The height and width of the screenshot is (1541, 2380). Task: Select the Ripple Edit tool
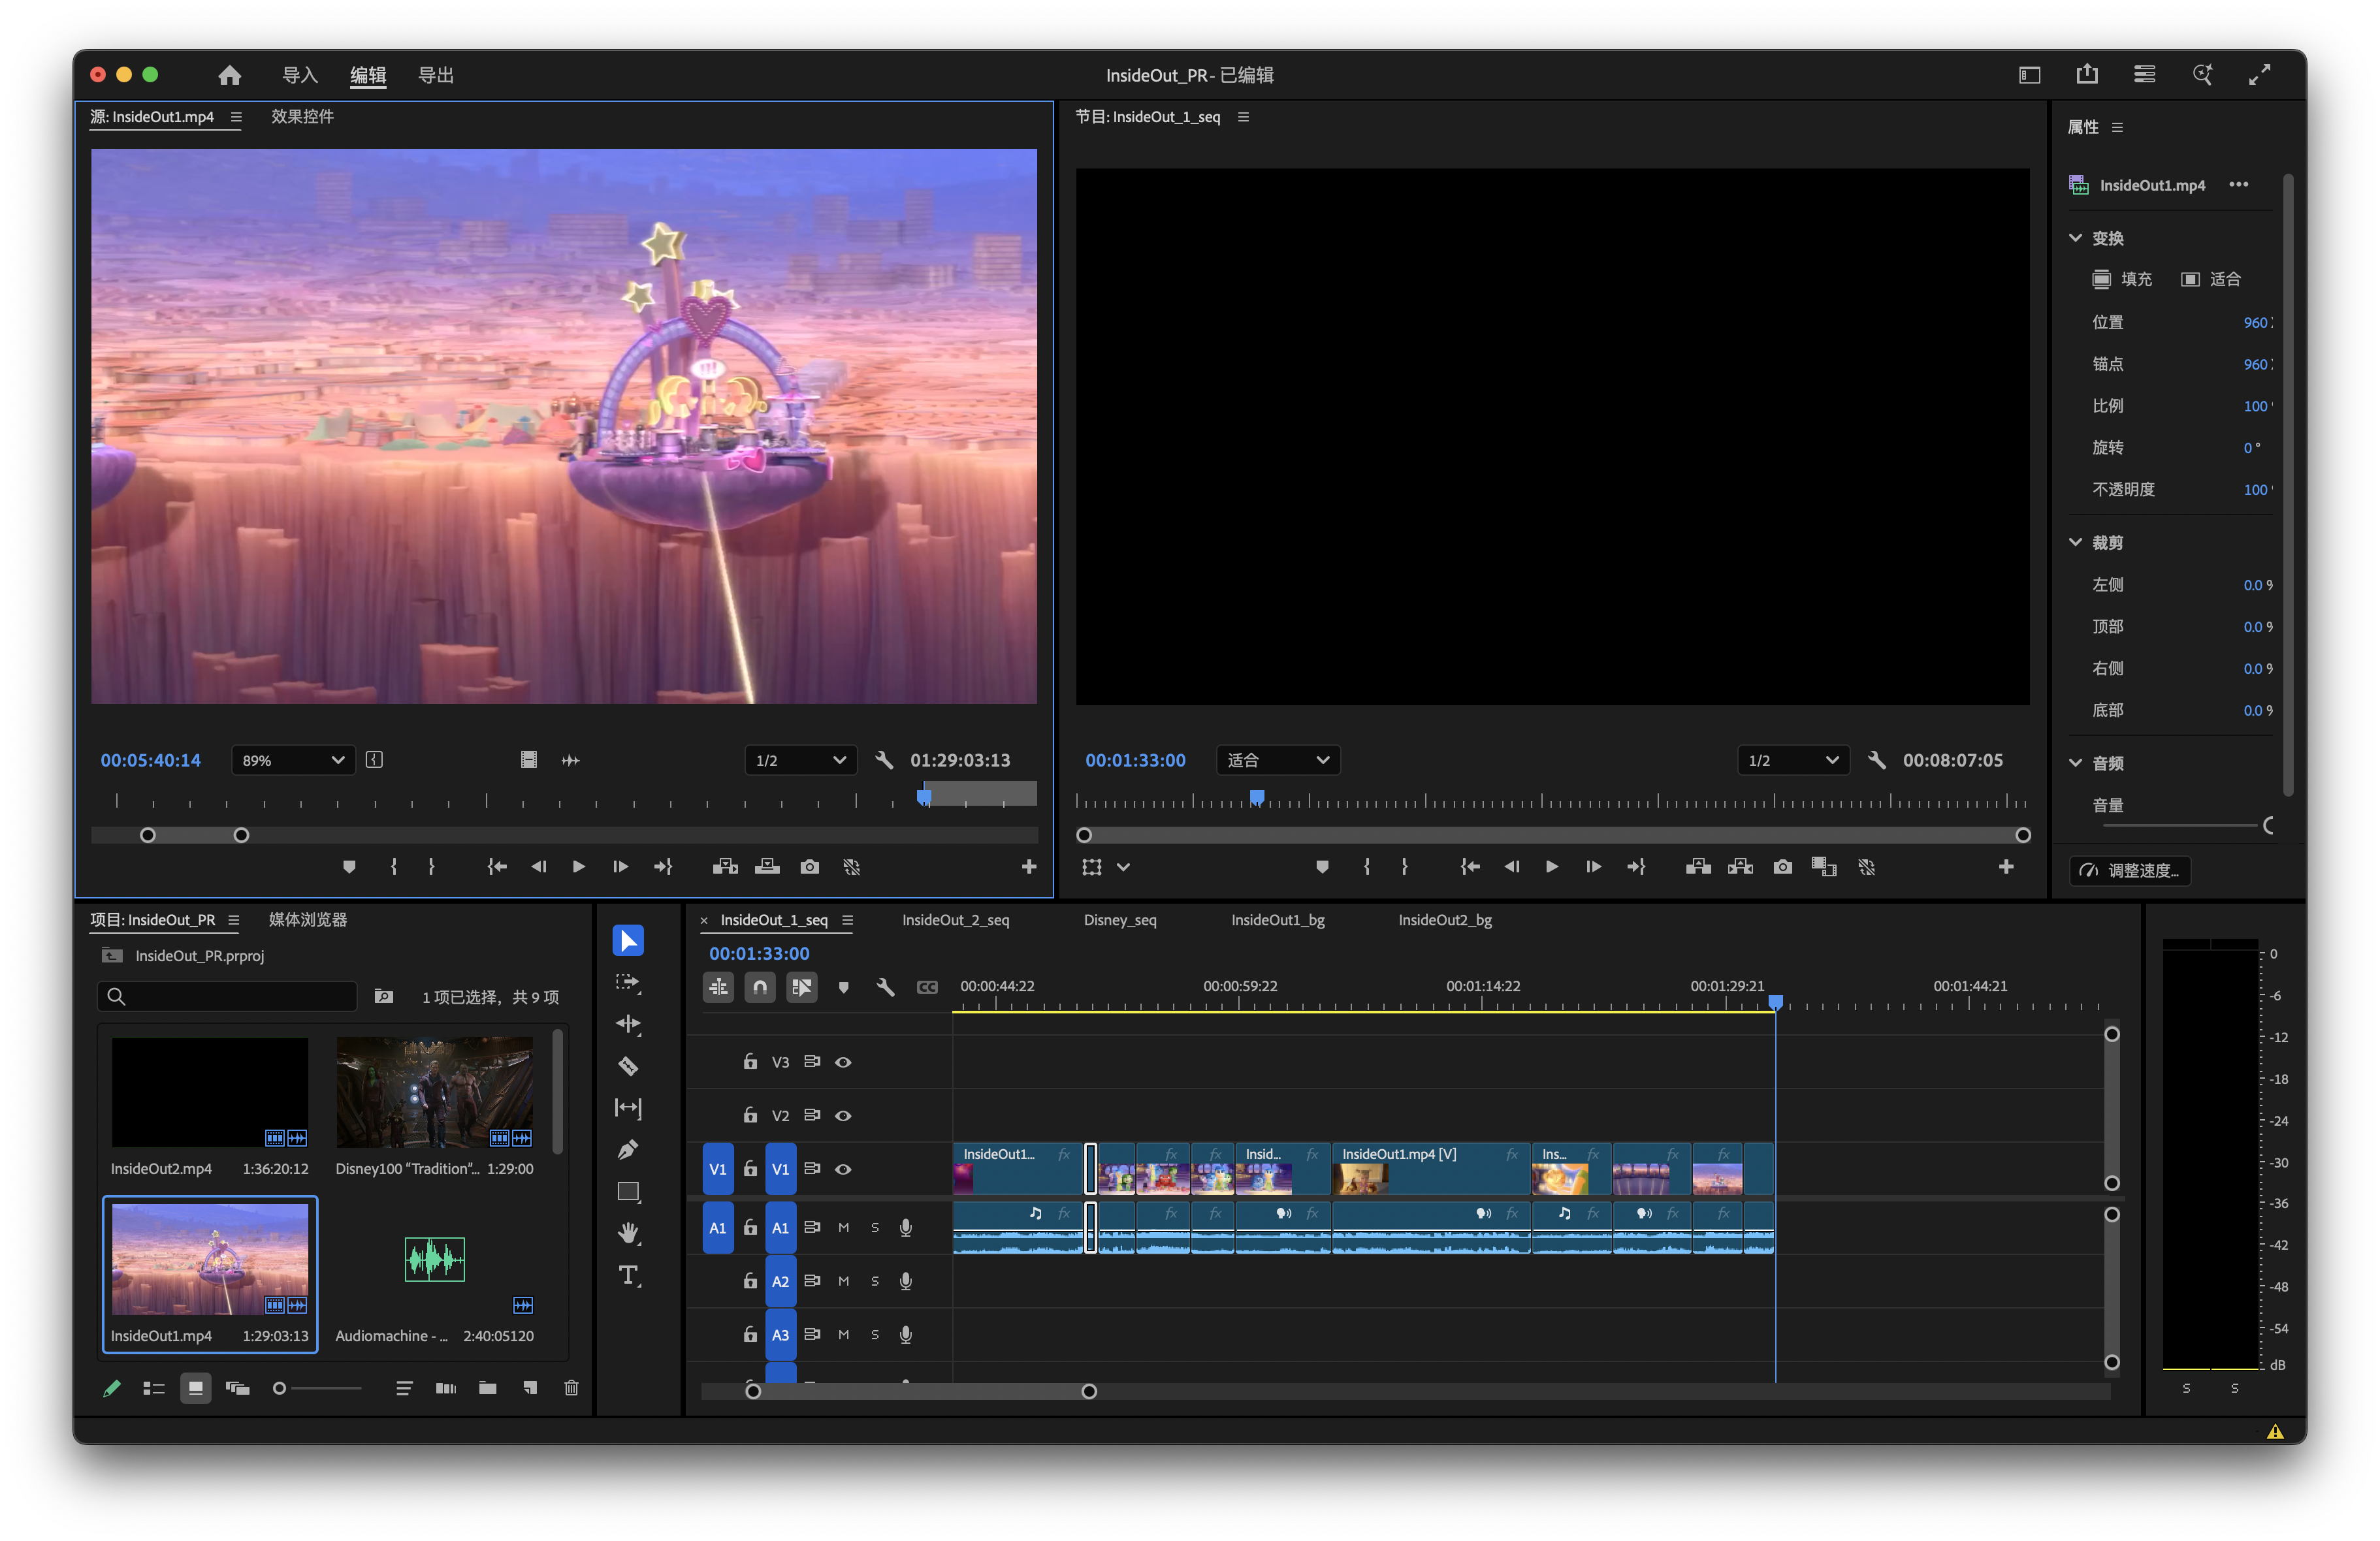[x=628, y=1024]
